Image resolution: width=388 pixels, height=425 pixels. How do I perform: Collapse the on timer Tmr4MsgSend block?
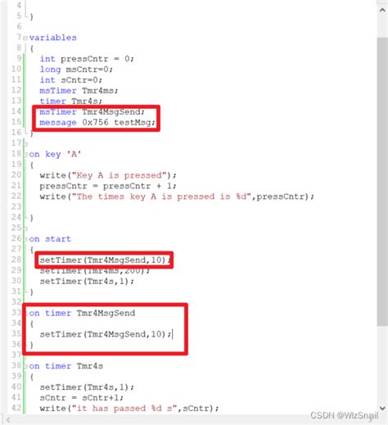click(26, 314)
